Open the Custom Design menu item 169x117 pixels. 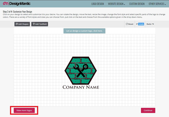point(137,4)
